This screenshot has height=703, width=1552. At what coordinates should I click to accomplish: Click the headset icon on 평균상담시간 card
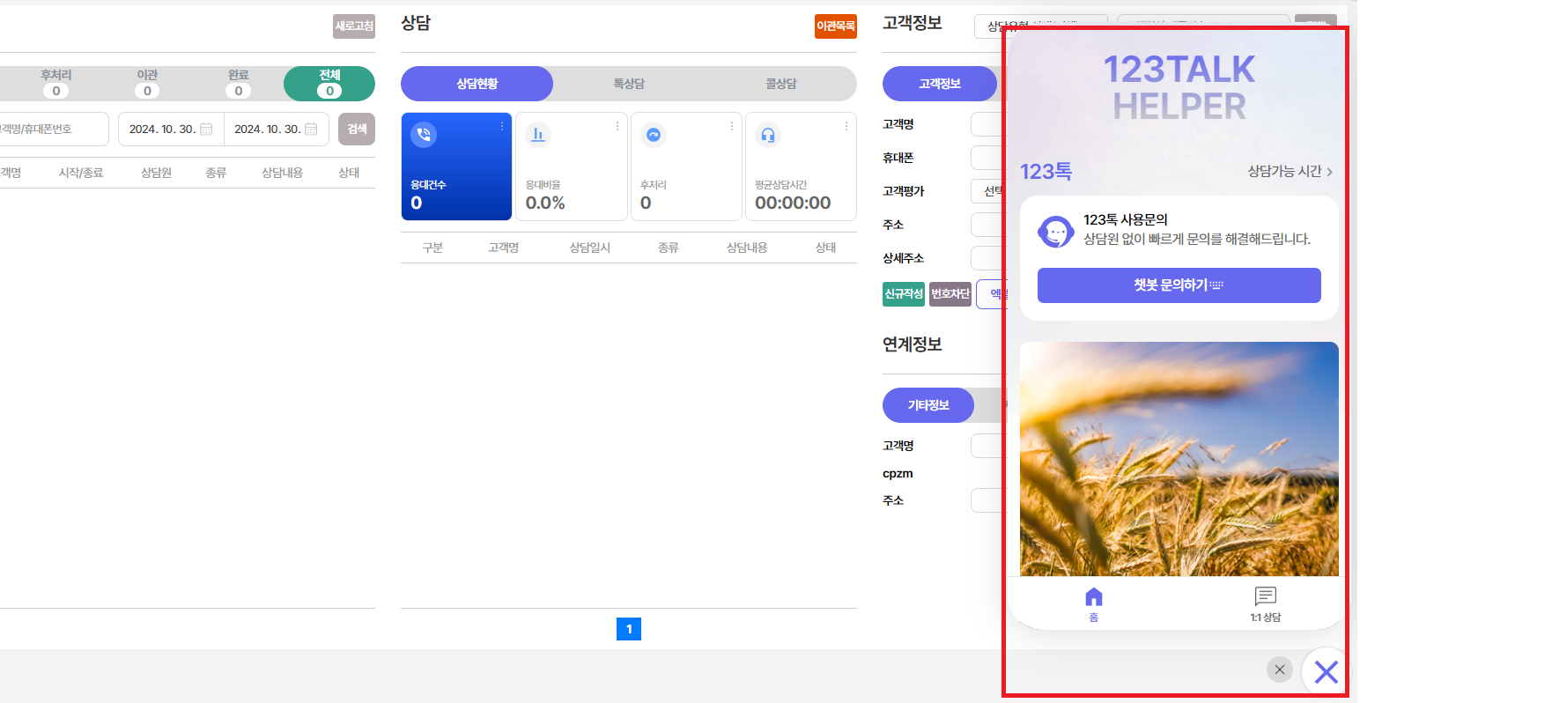767,135
